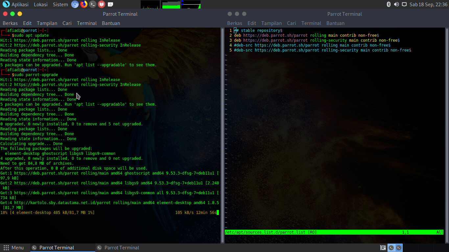This screenshot has height=252, width=449.
Task: Click the first grey window button of right terminal
Action: (230, 14)
